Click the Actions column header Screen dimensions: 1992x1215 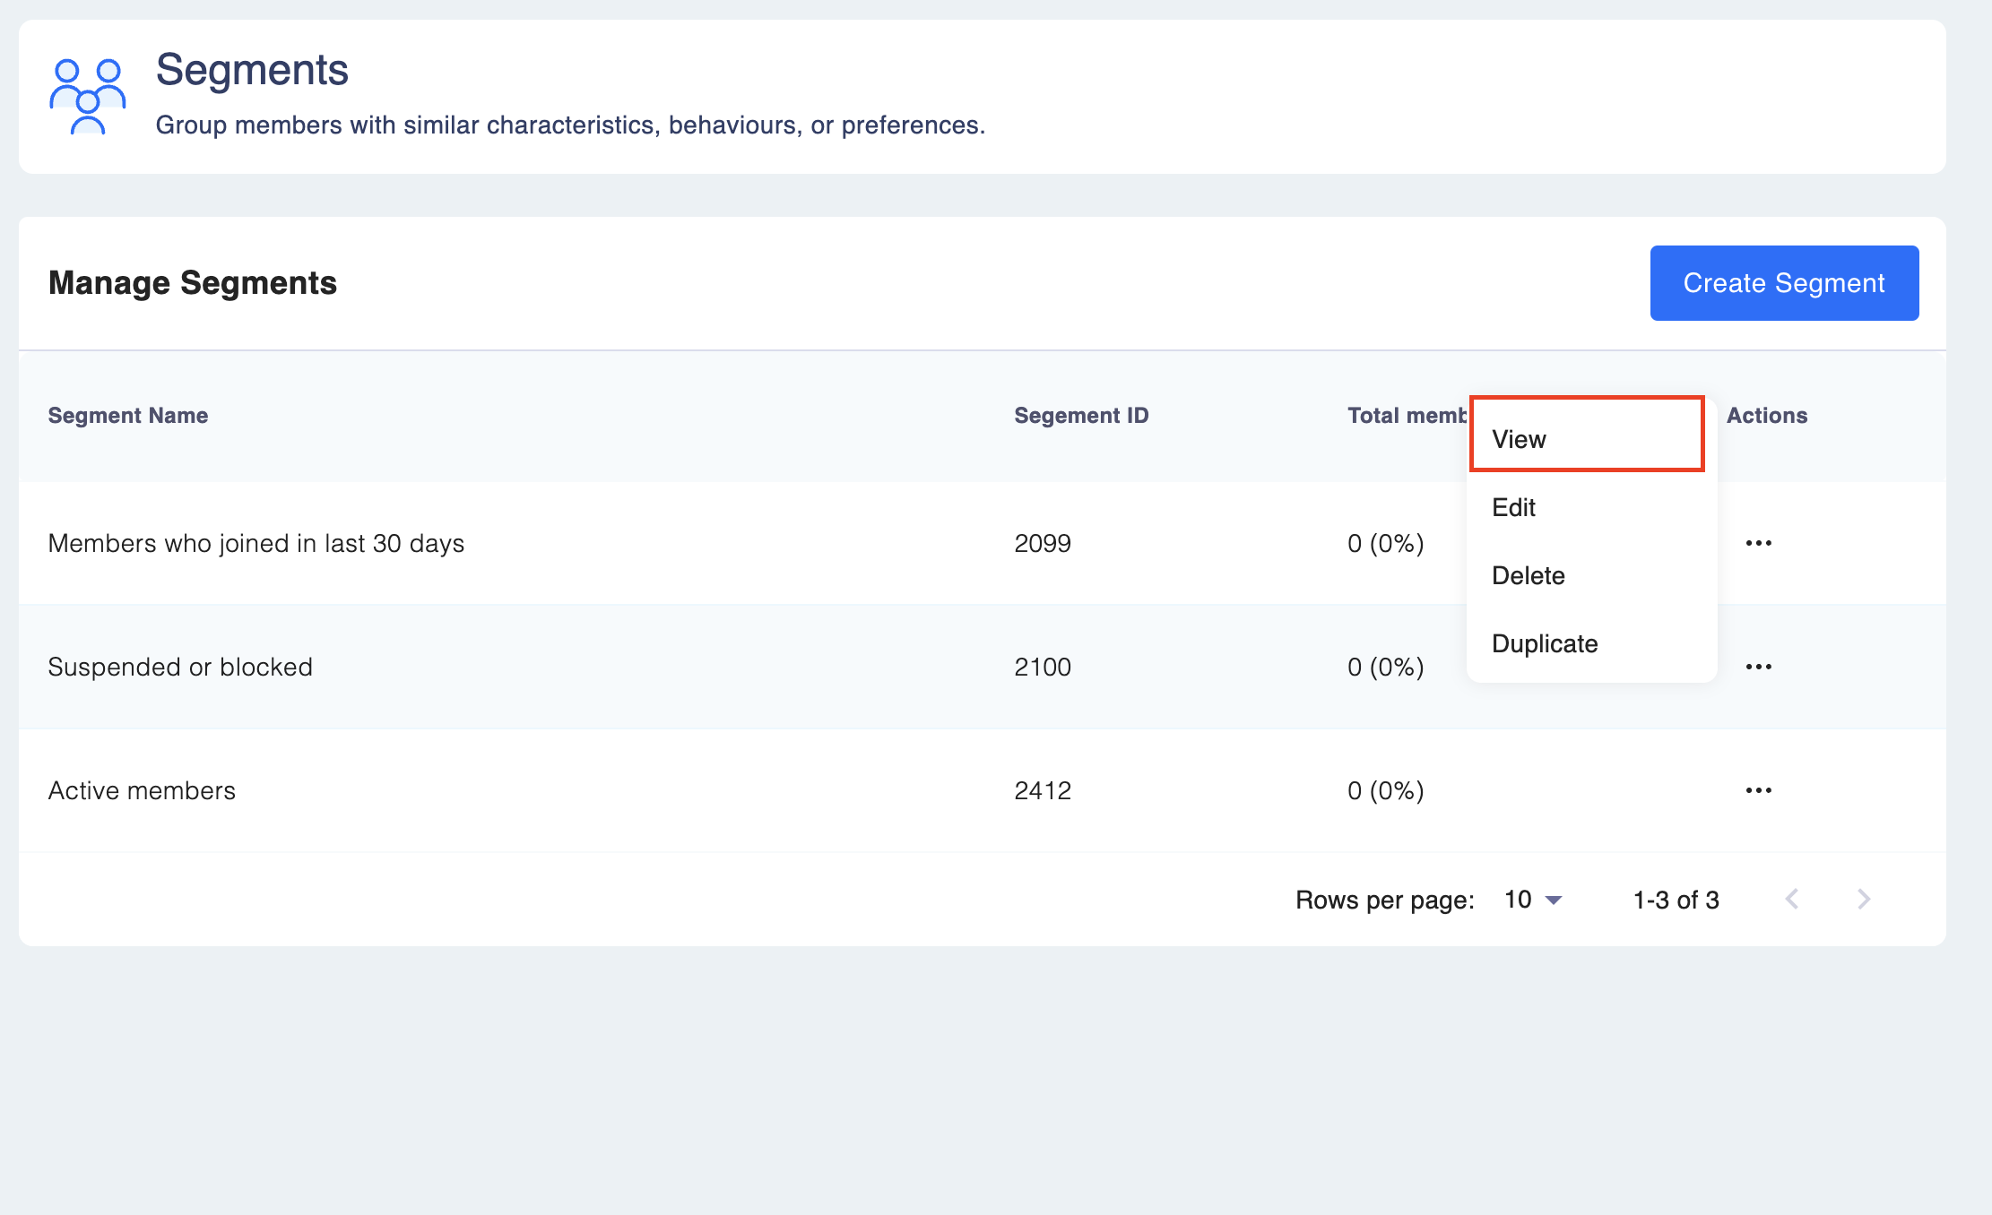pyautogui.click(x=1767, y=415)
